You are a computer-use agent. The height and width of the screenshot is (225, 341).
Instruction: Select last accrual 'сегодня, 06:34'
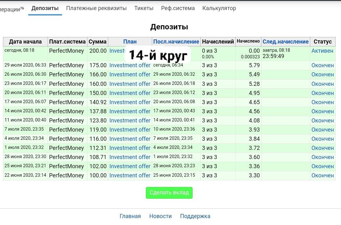click(x=168, y=65)
